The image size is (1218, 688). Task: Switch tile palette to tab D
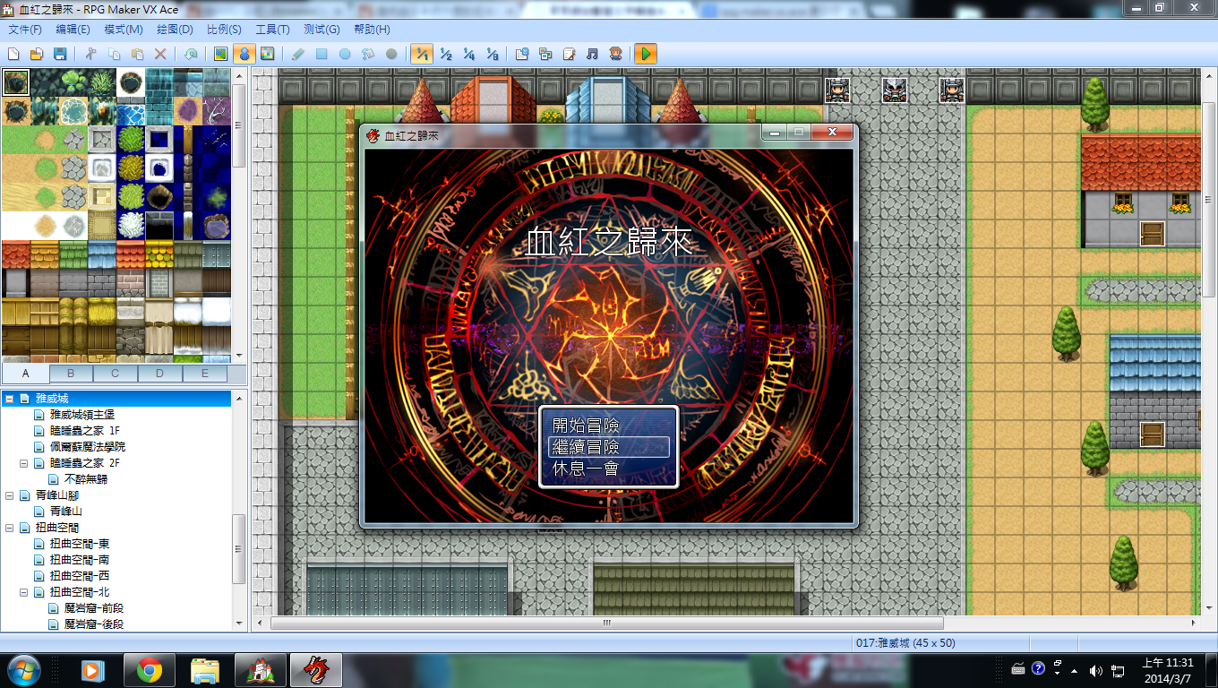[159, 374]
